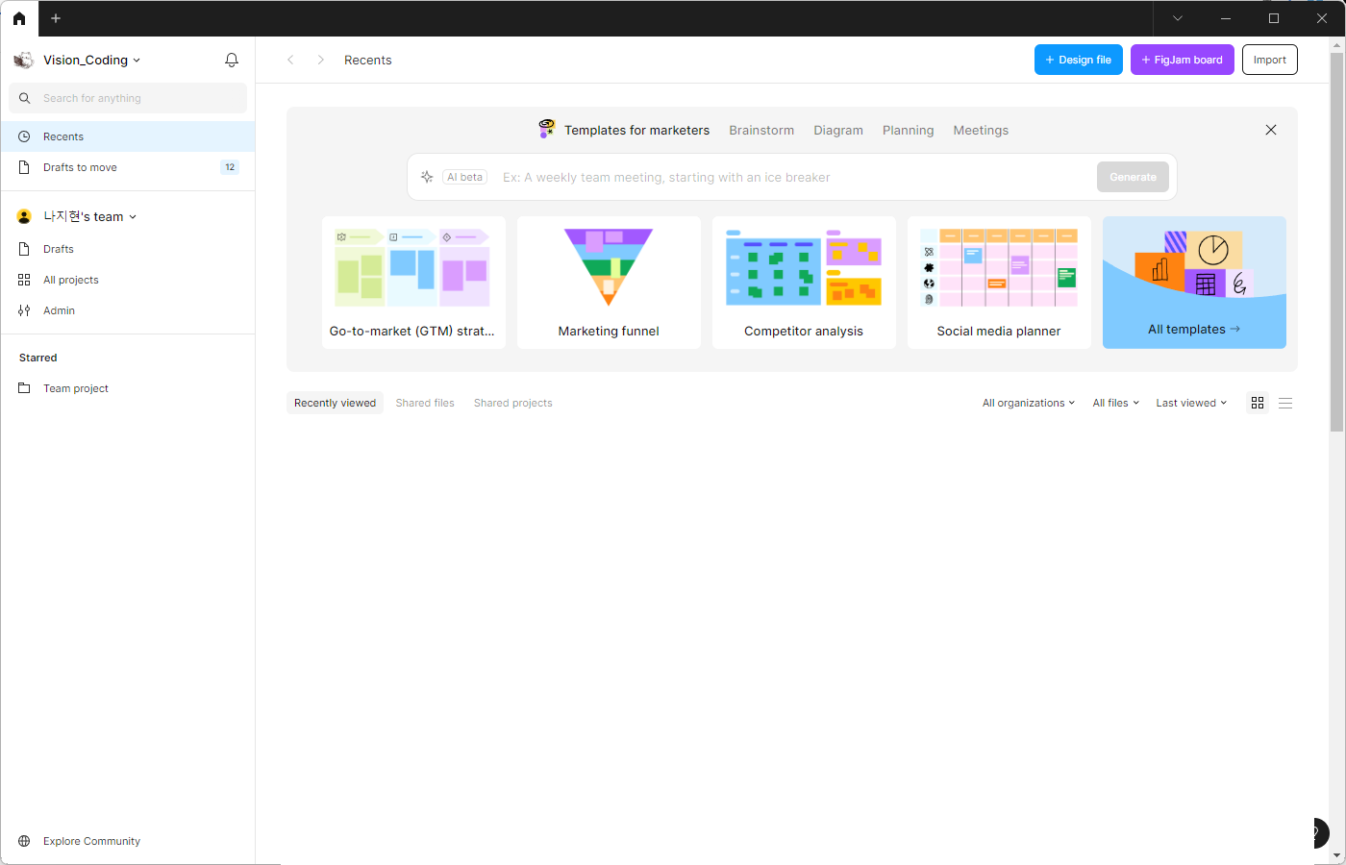Click the team avatar icon
Viewport: 1346px width, 865px height.
click(24, 216)
